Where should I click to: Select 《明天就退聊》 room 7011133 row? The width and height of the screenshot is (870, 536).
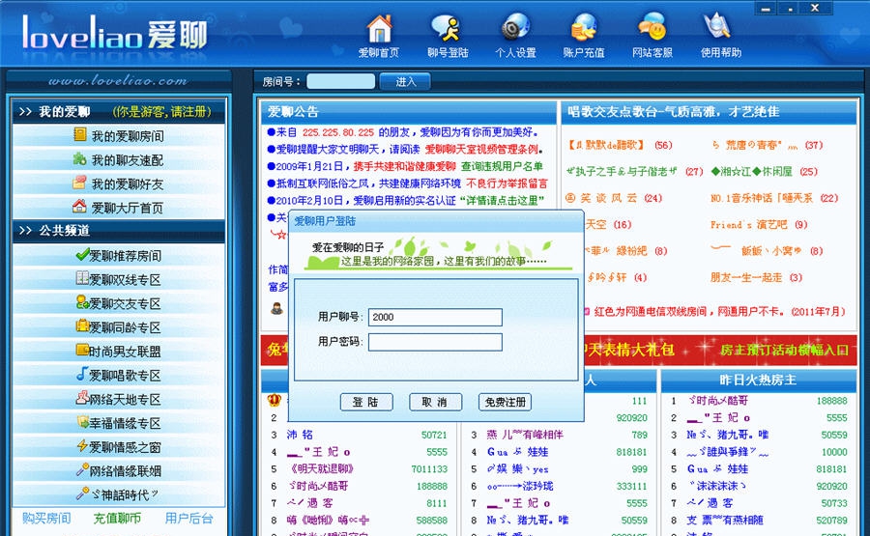(359, 469)
